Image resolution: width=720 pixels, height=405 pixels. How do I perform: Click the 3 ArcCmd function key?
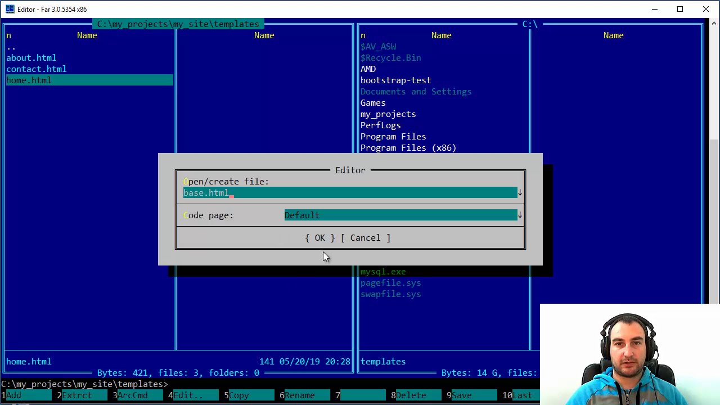138,395
